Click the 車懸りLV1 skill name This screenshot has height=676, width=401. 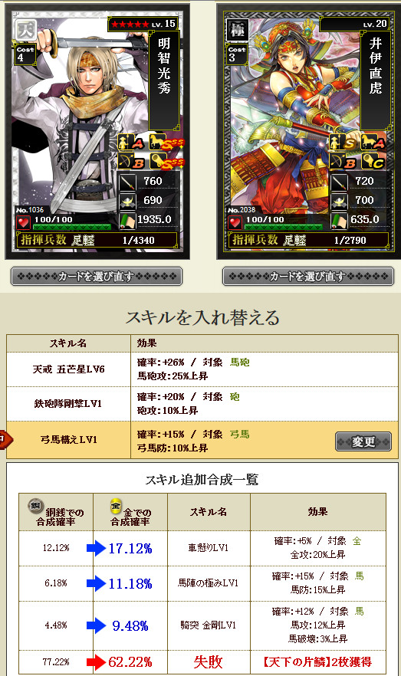point(209,548)
